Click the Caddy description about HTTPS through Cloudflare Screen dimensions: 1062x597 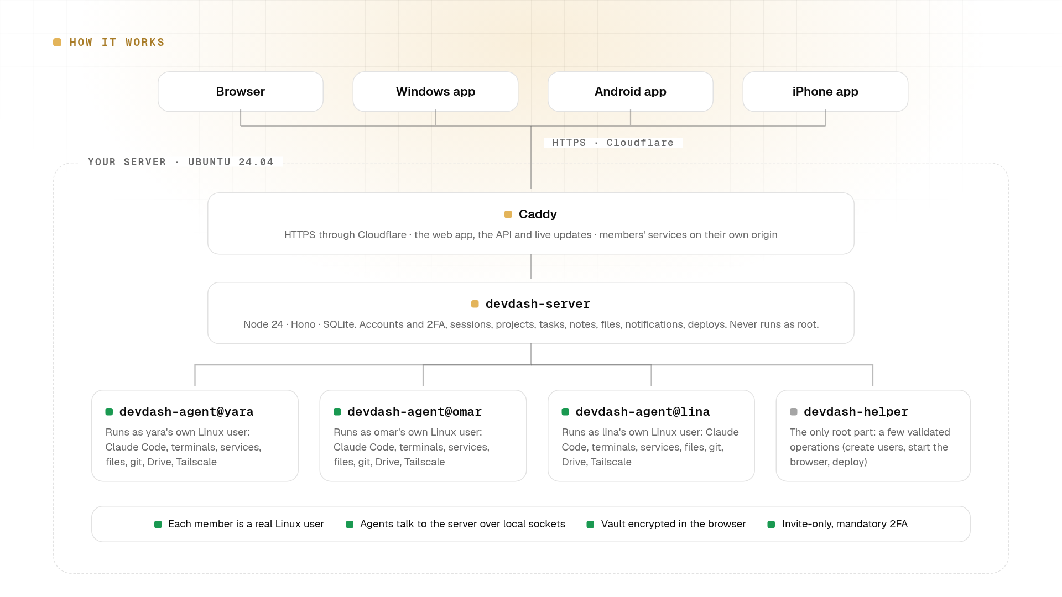(531, 235)
